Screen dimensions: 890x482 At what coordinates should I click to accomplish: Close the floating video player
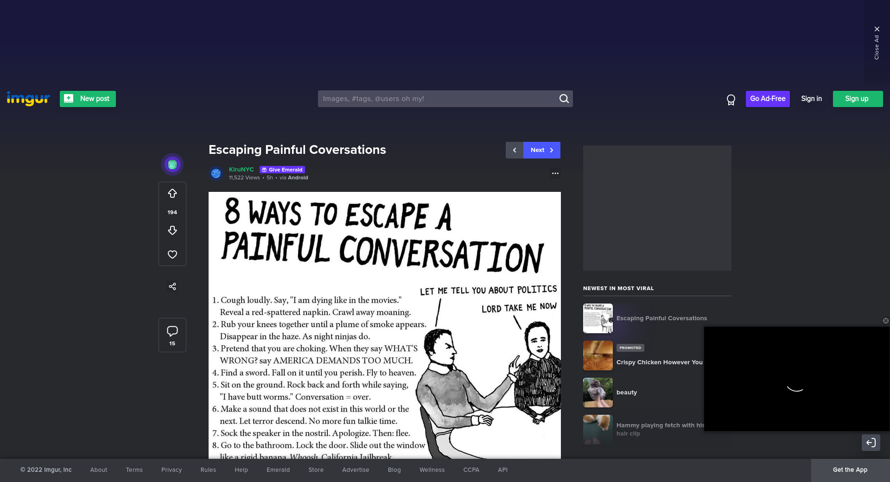[885, 321]
